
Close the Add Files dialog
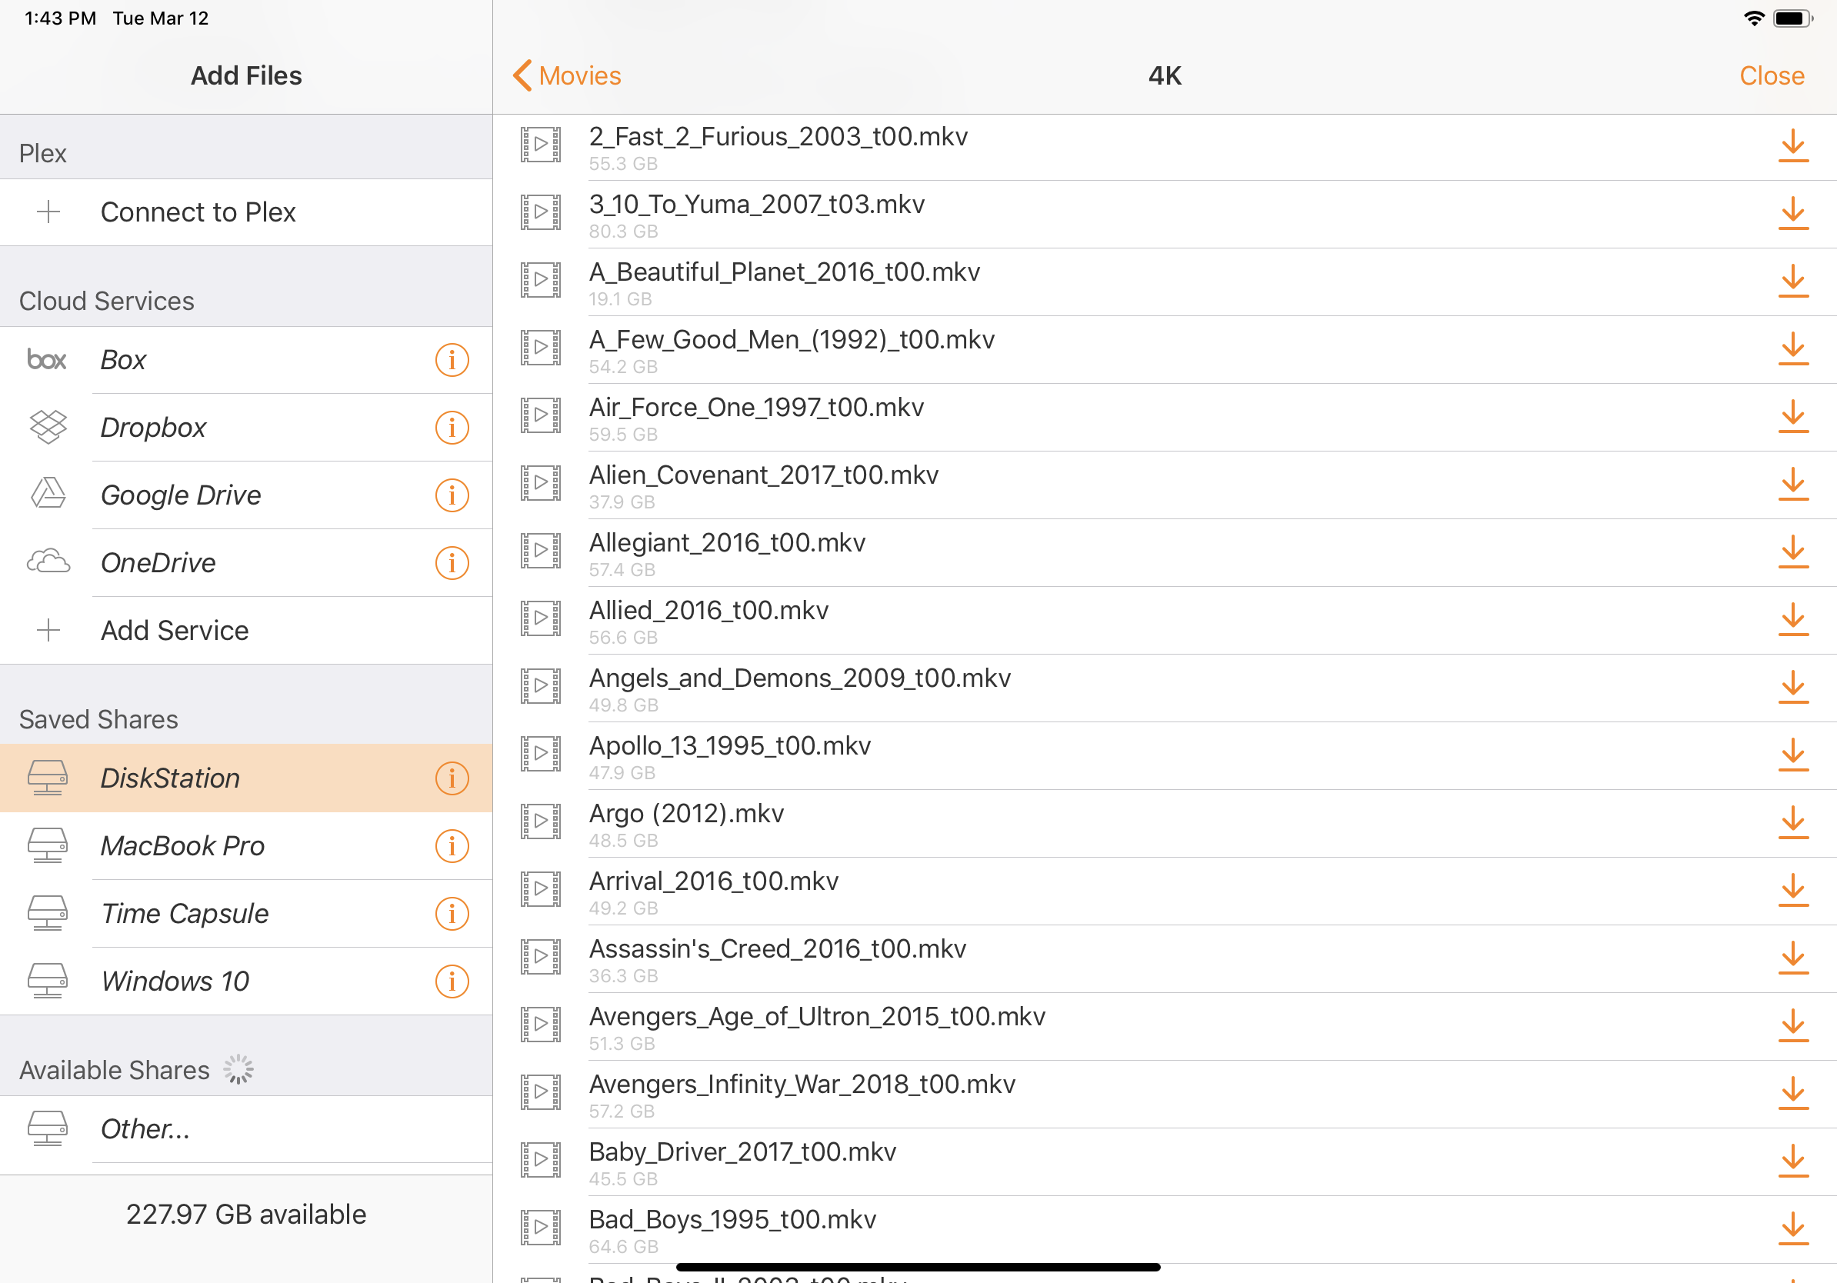click(1771, 76)
